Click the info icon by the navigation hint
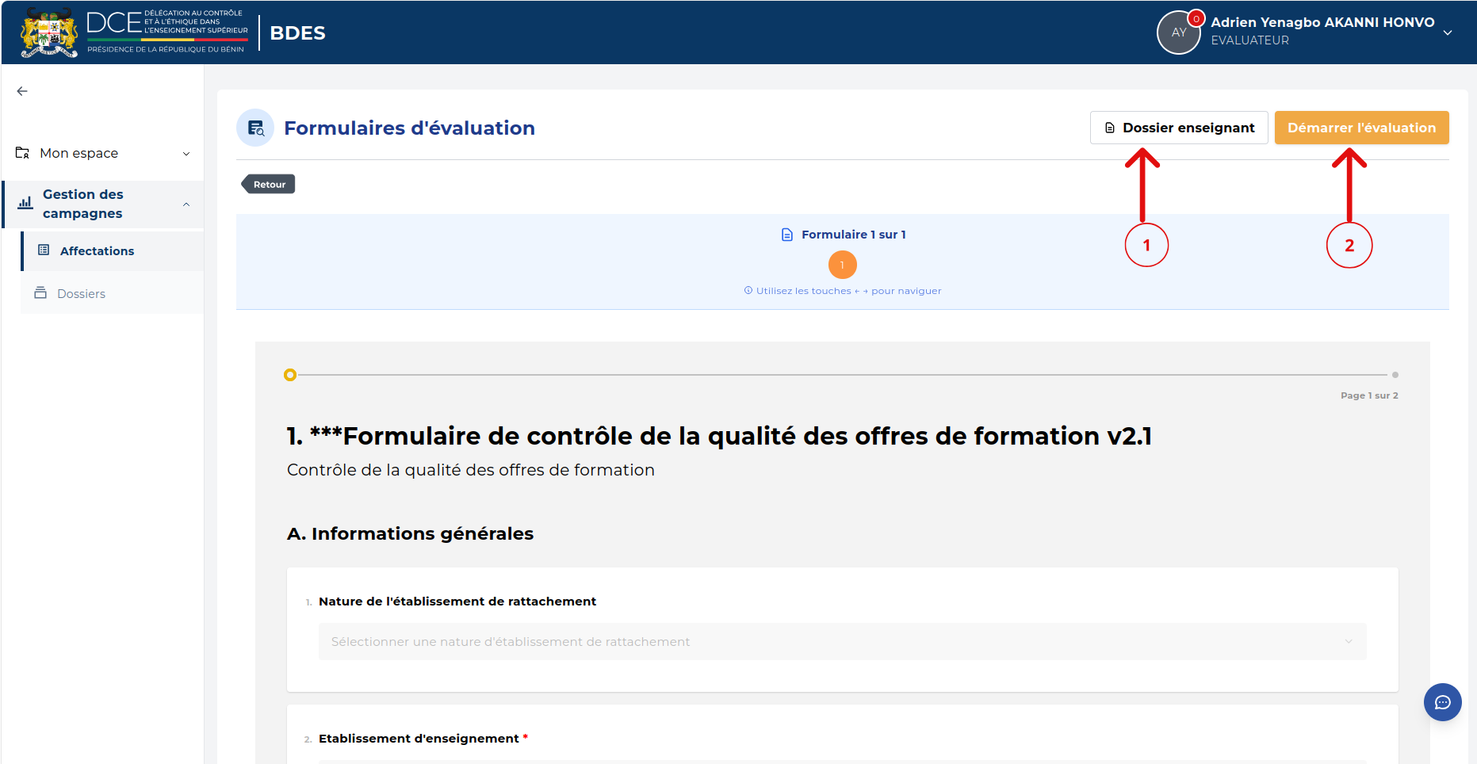This screenshot has width=1477, height=764. pos(748,290)
